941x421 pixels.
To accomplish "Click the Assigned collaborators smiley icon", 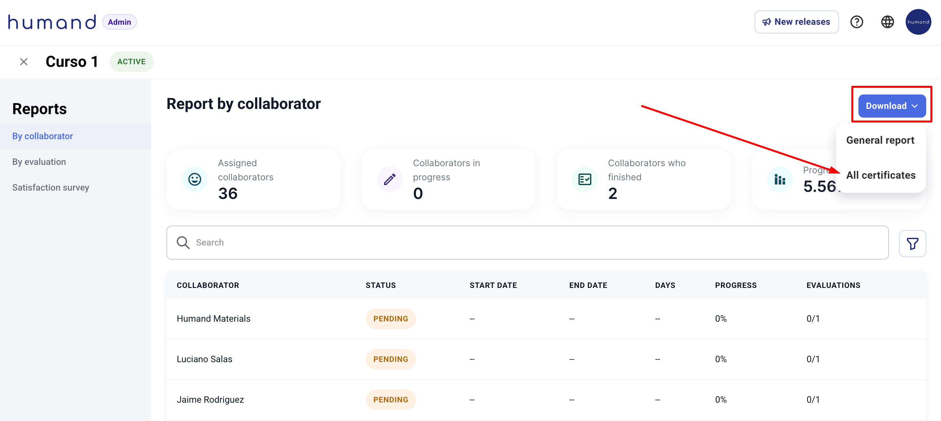I will 195,179.
